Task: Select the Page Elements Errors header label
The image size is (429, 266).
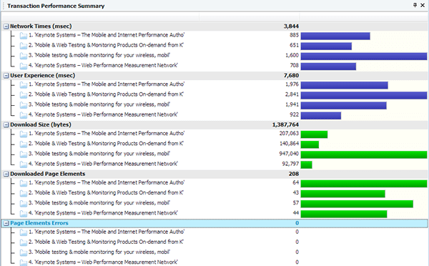Action: pos(39,223)
